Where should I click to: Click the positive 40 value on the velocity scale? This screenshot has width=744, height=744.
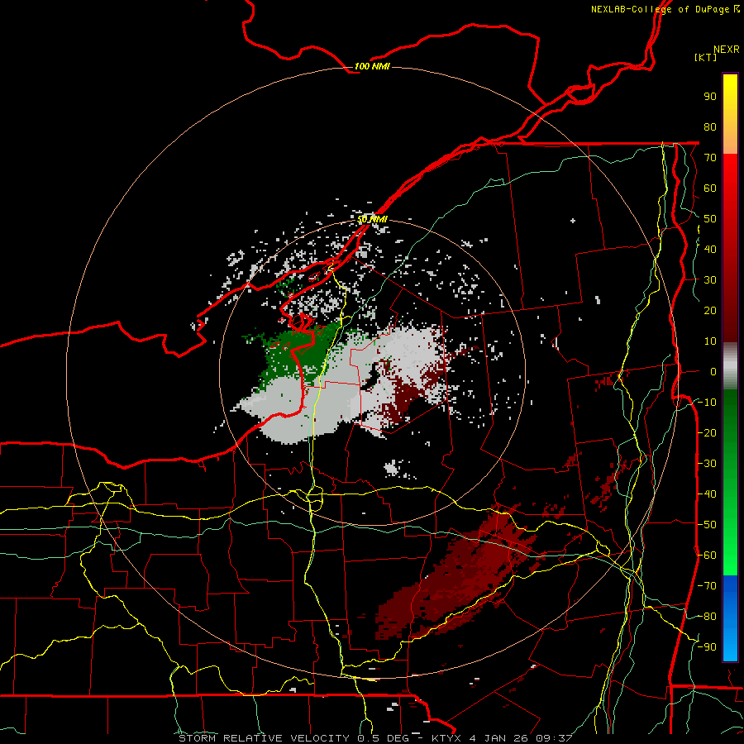[x=710, y=249]
